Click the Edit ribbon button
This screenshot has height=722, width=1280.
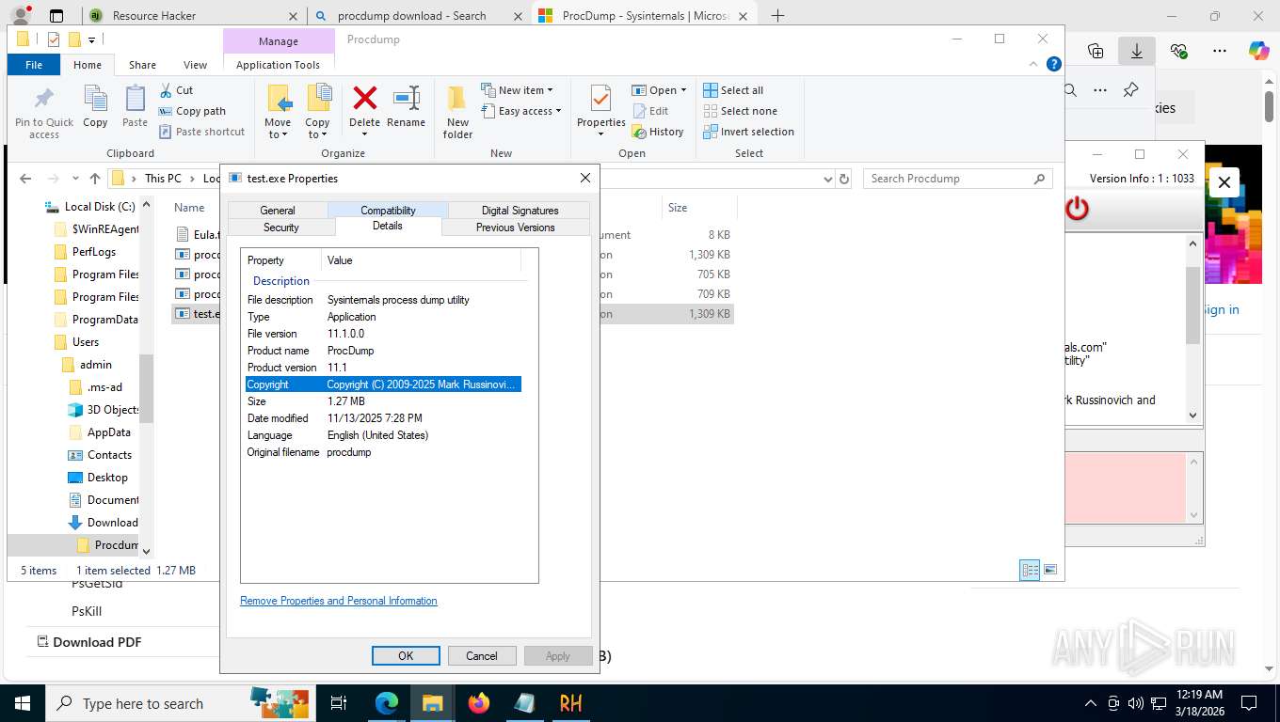[x=650, y=111]
